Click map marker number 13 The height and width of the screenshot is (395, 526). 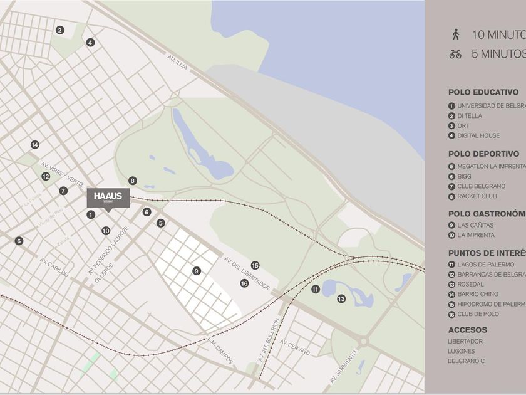click(341, 298)
